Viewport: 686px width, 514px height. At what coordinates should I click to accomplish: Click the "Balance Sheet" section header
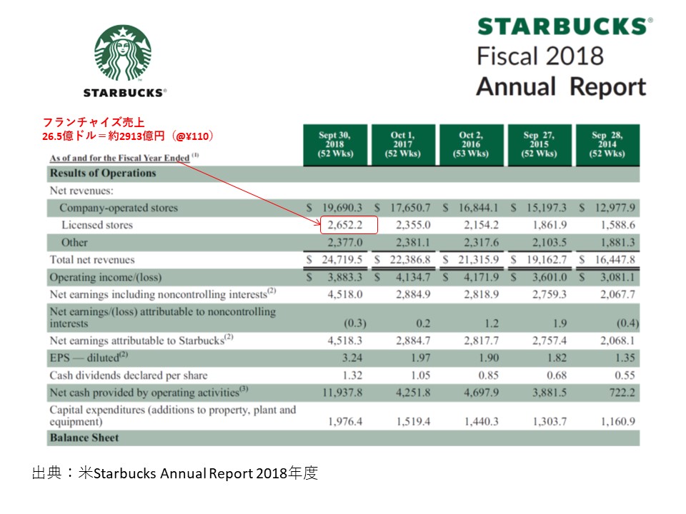[84, 438]
